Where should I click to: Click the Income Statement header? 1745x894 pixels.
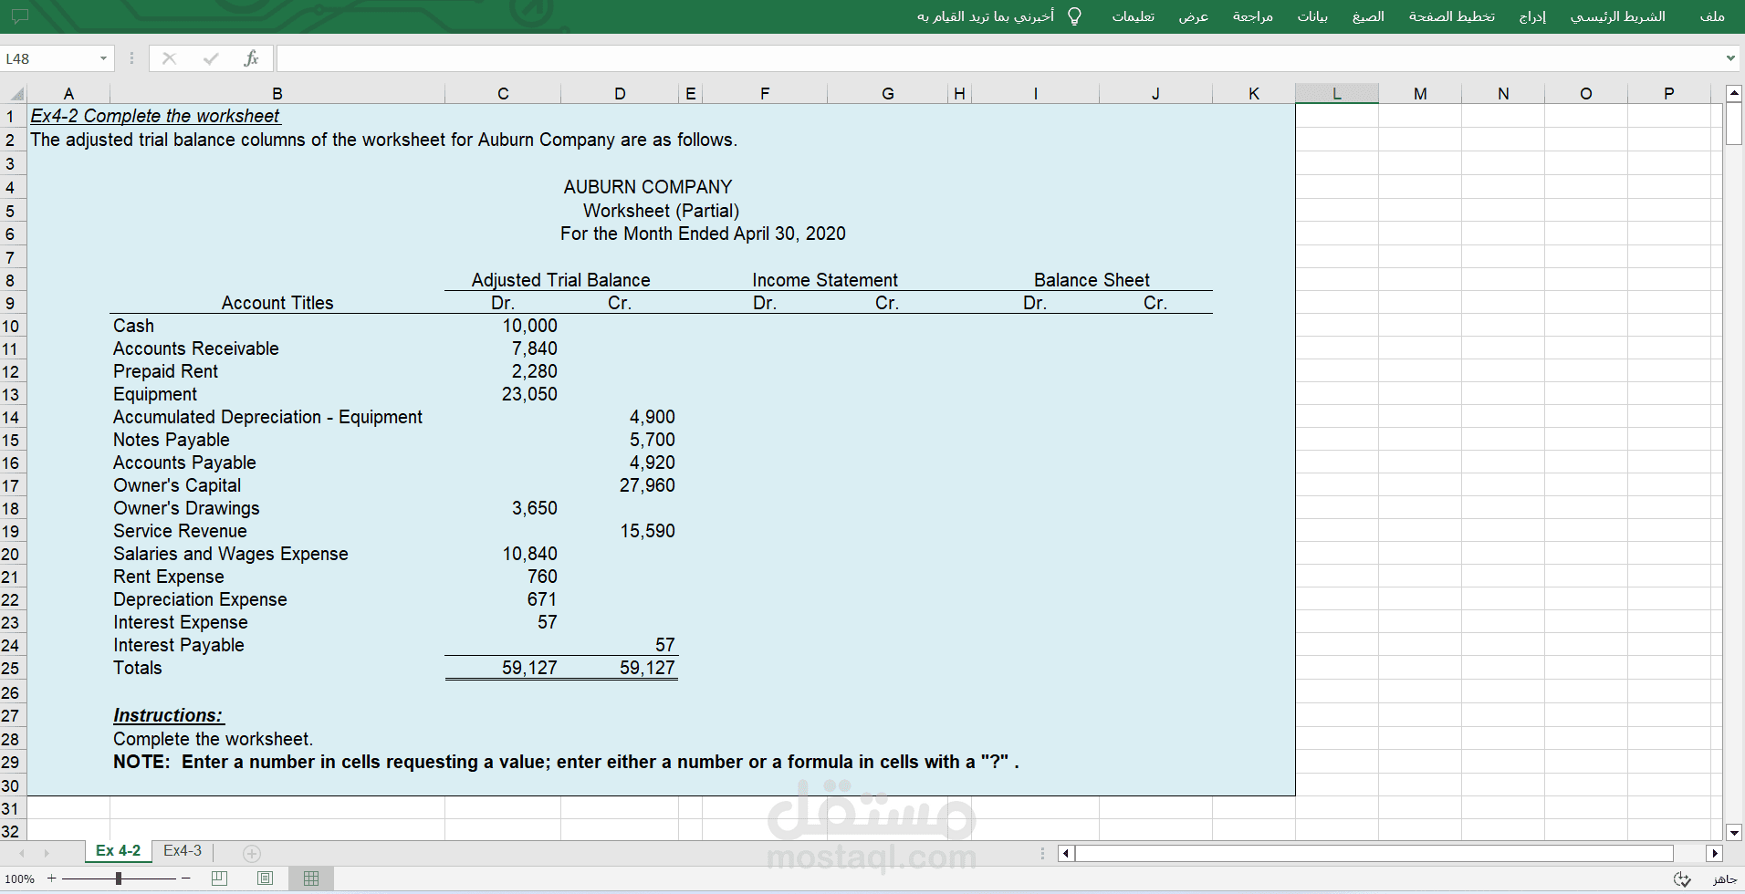click(x=825, y=280)
